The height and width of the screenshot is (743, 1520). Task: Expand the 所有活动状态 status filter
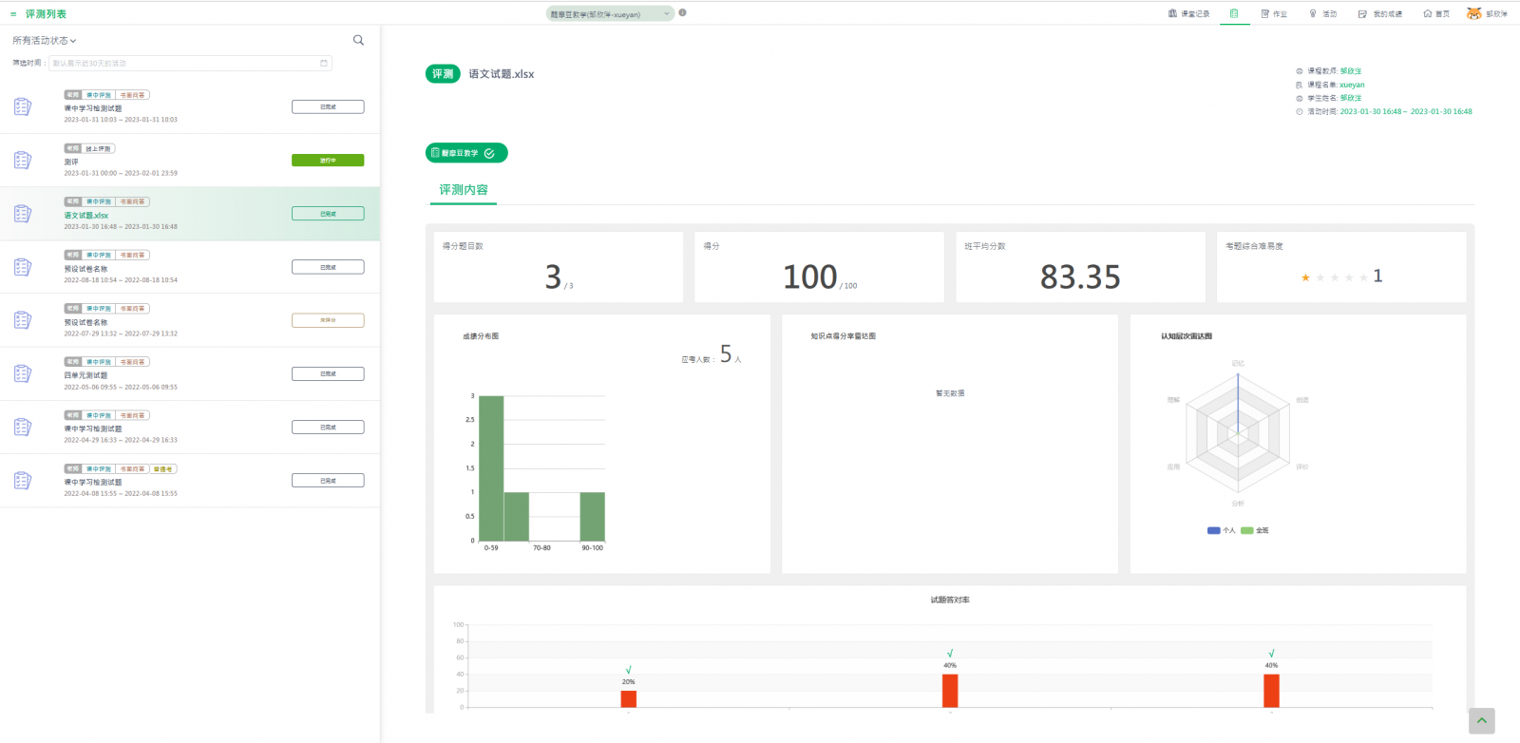pos(44,41)
